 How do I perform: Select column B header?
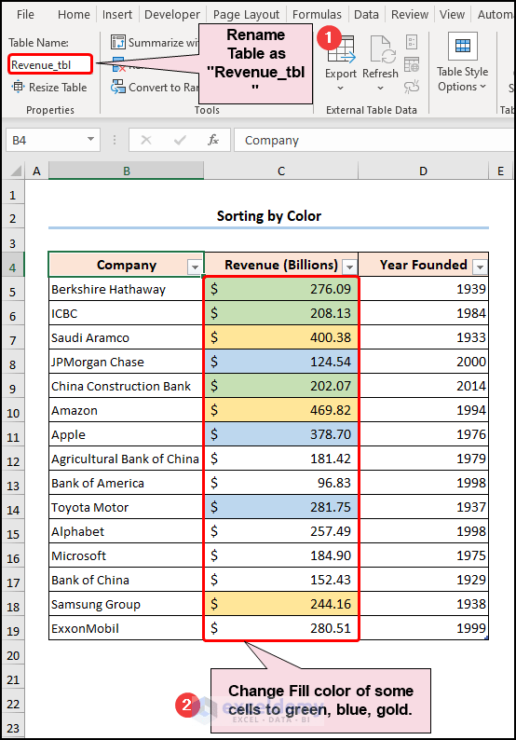126,171
